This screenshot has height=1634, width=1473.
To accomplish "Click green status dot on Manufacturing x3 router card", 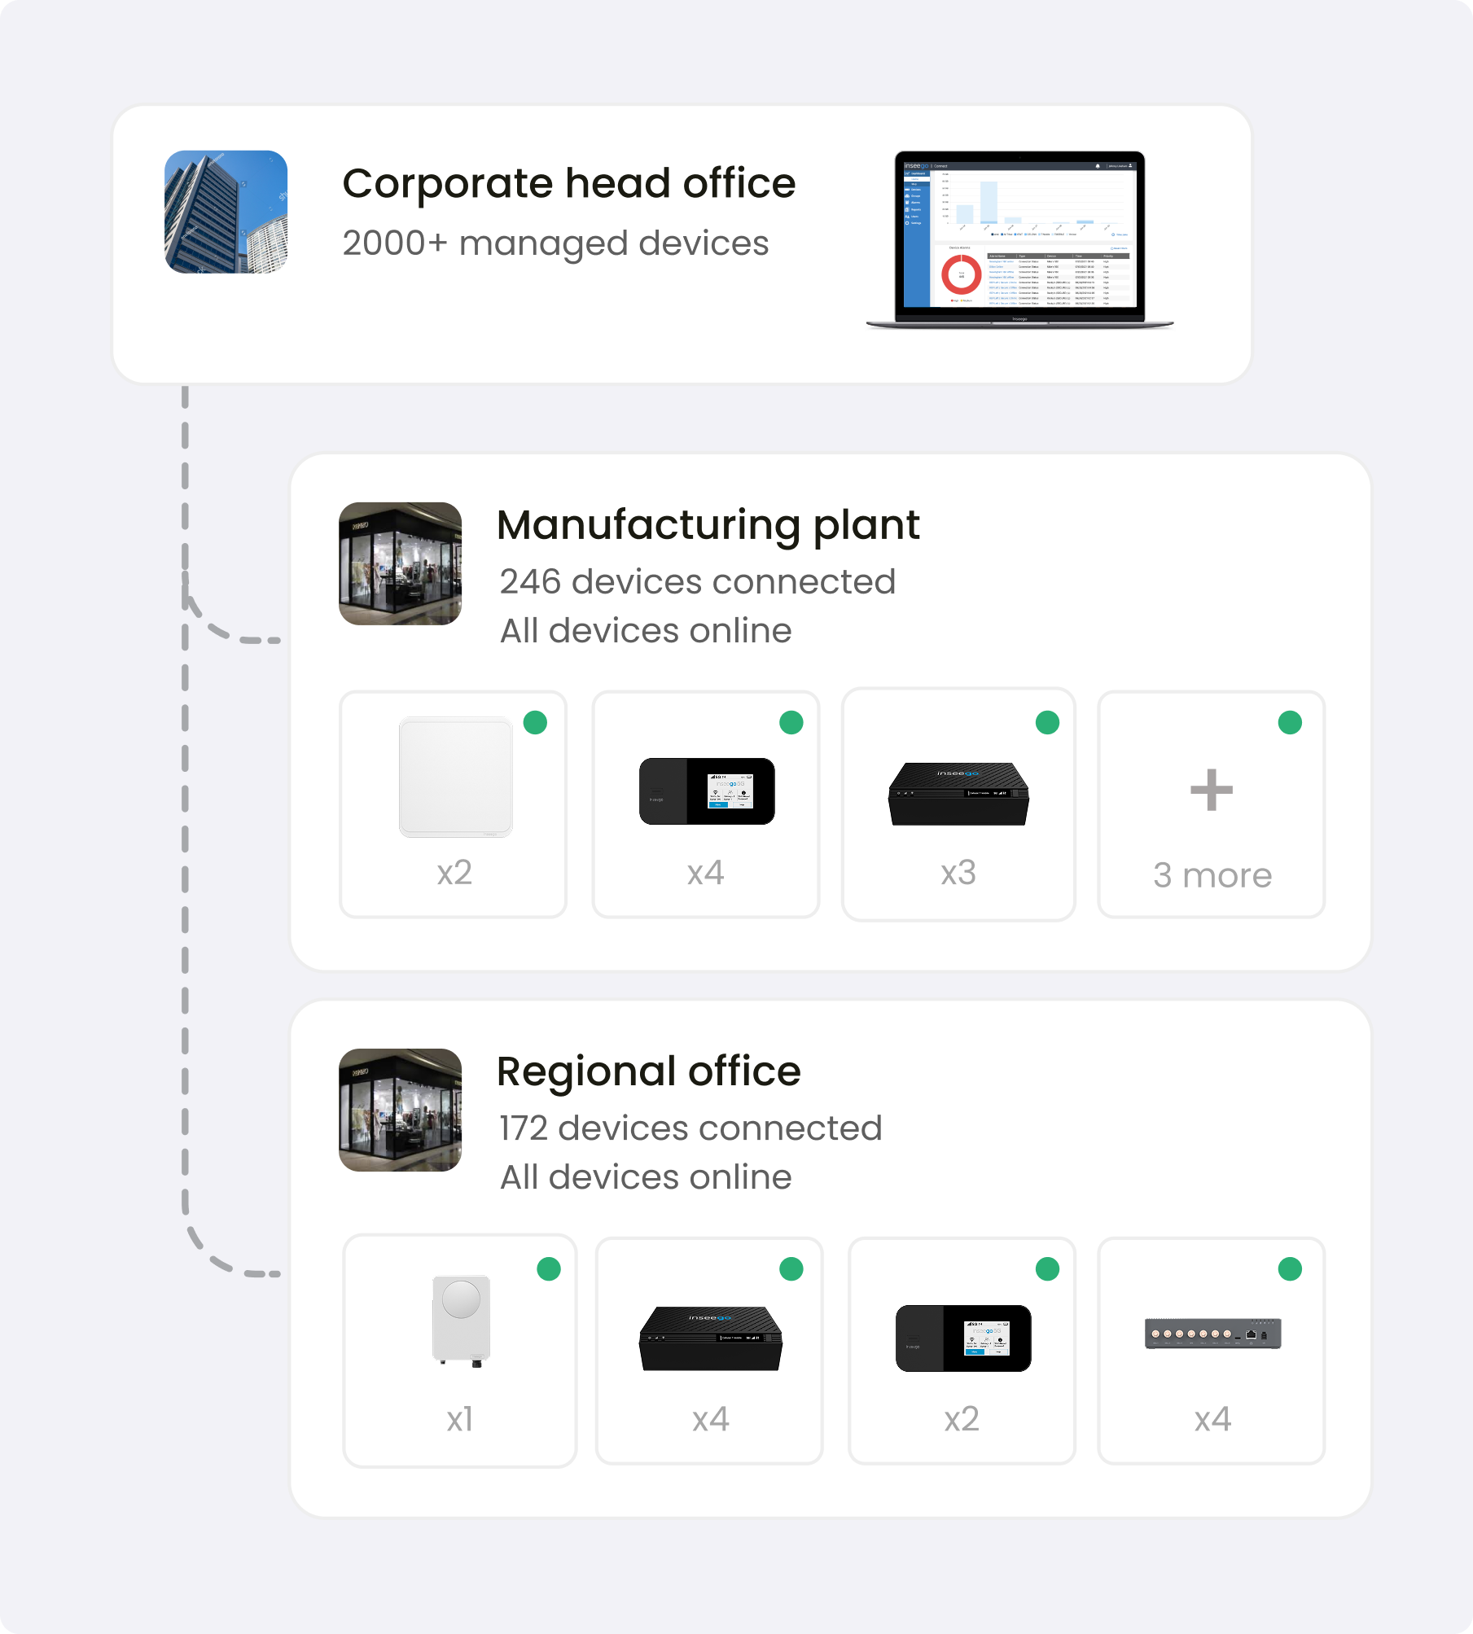I will pos(1047,722).
